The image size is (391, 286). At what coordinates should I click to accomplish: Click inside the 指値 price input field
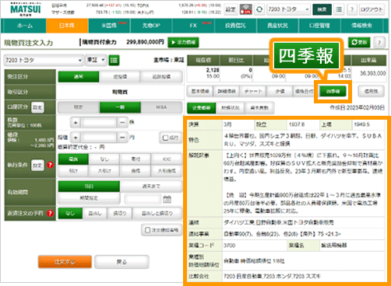(x=99, y=138)
